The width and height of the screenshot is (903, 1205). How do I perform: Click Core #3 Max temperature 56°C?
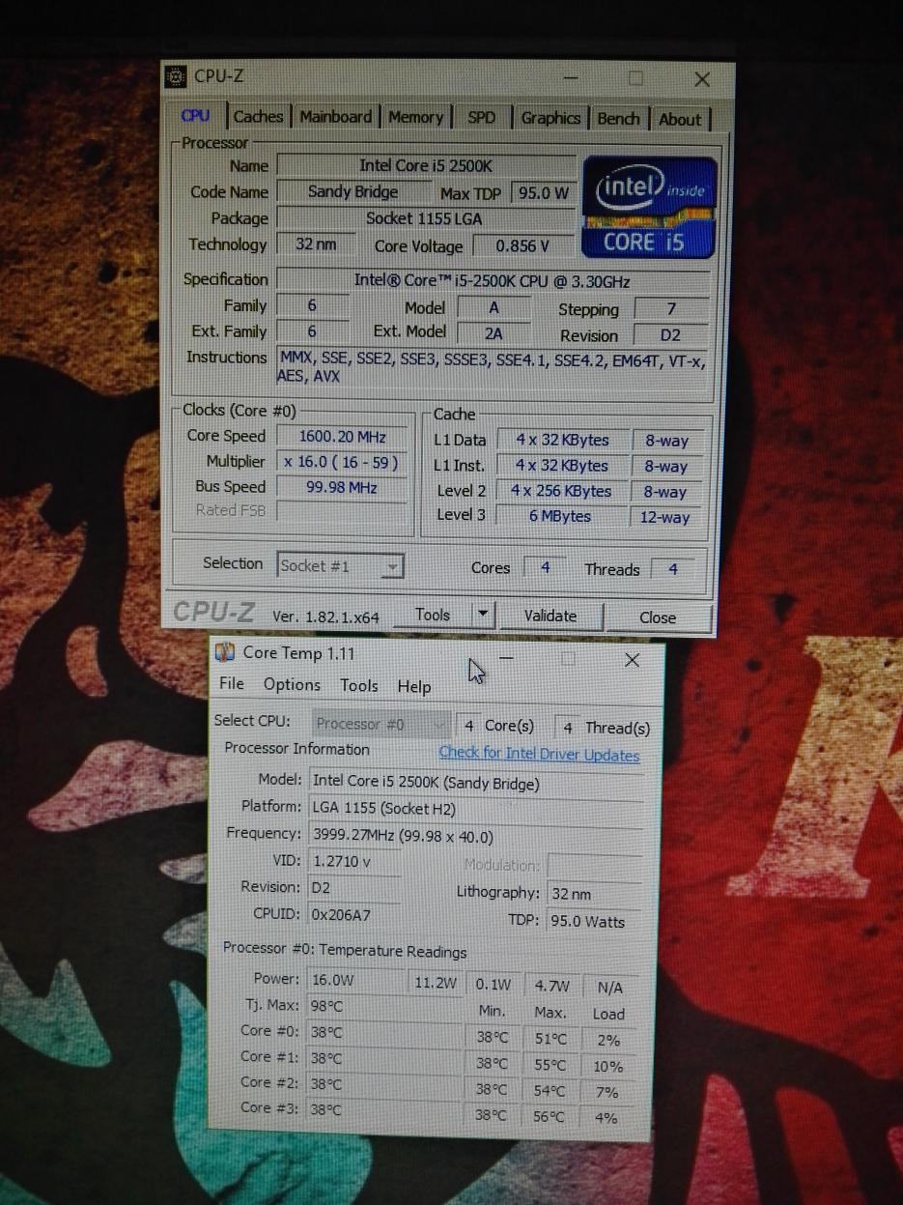click(x=549, y=1116)
